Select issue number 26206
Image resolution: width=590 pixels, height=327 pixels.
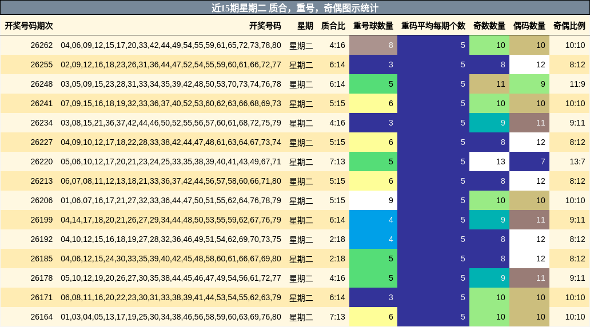pyautogui.click(x=42, y=200)
